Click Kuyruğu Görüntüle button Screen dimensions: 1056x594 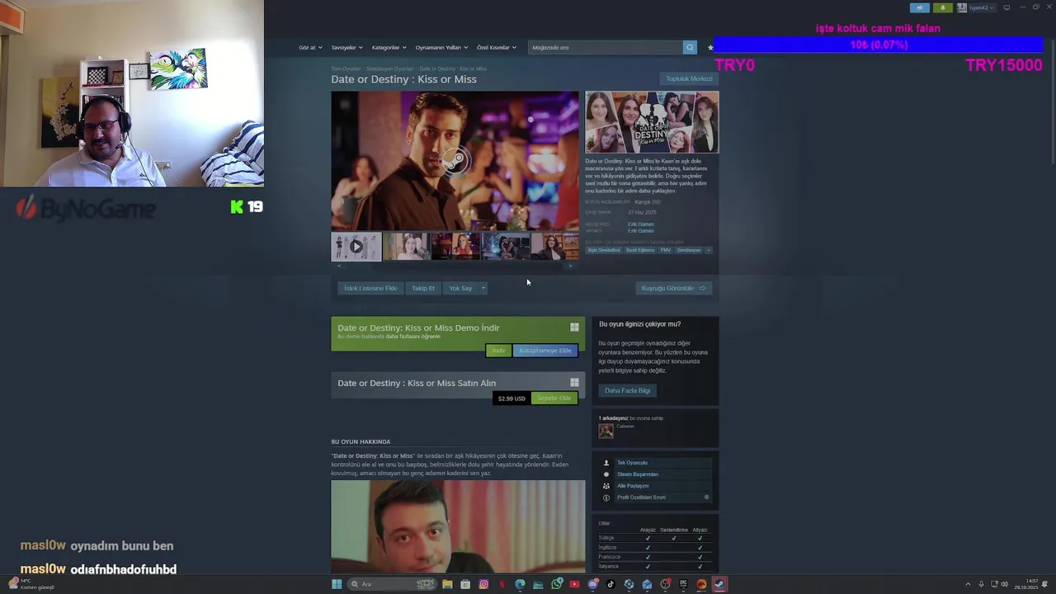[674, 288]
